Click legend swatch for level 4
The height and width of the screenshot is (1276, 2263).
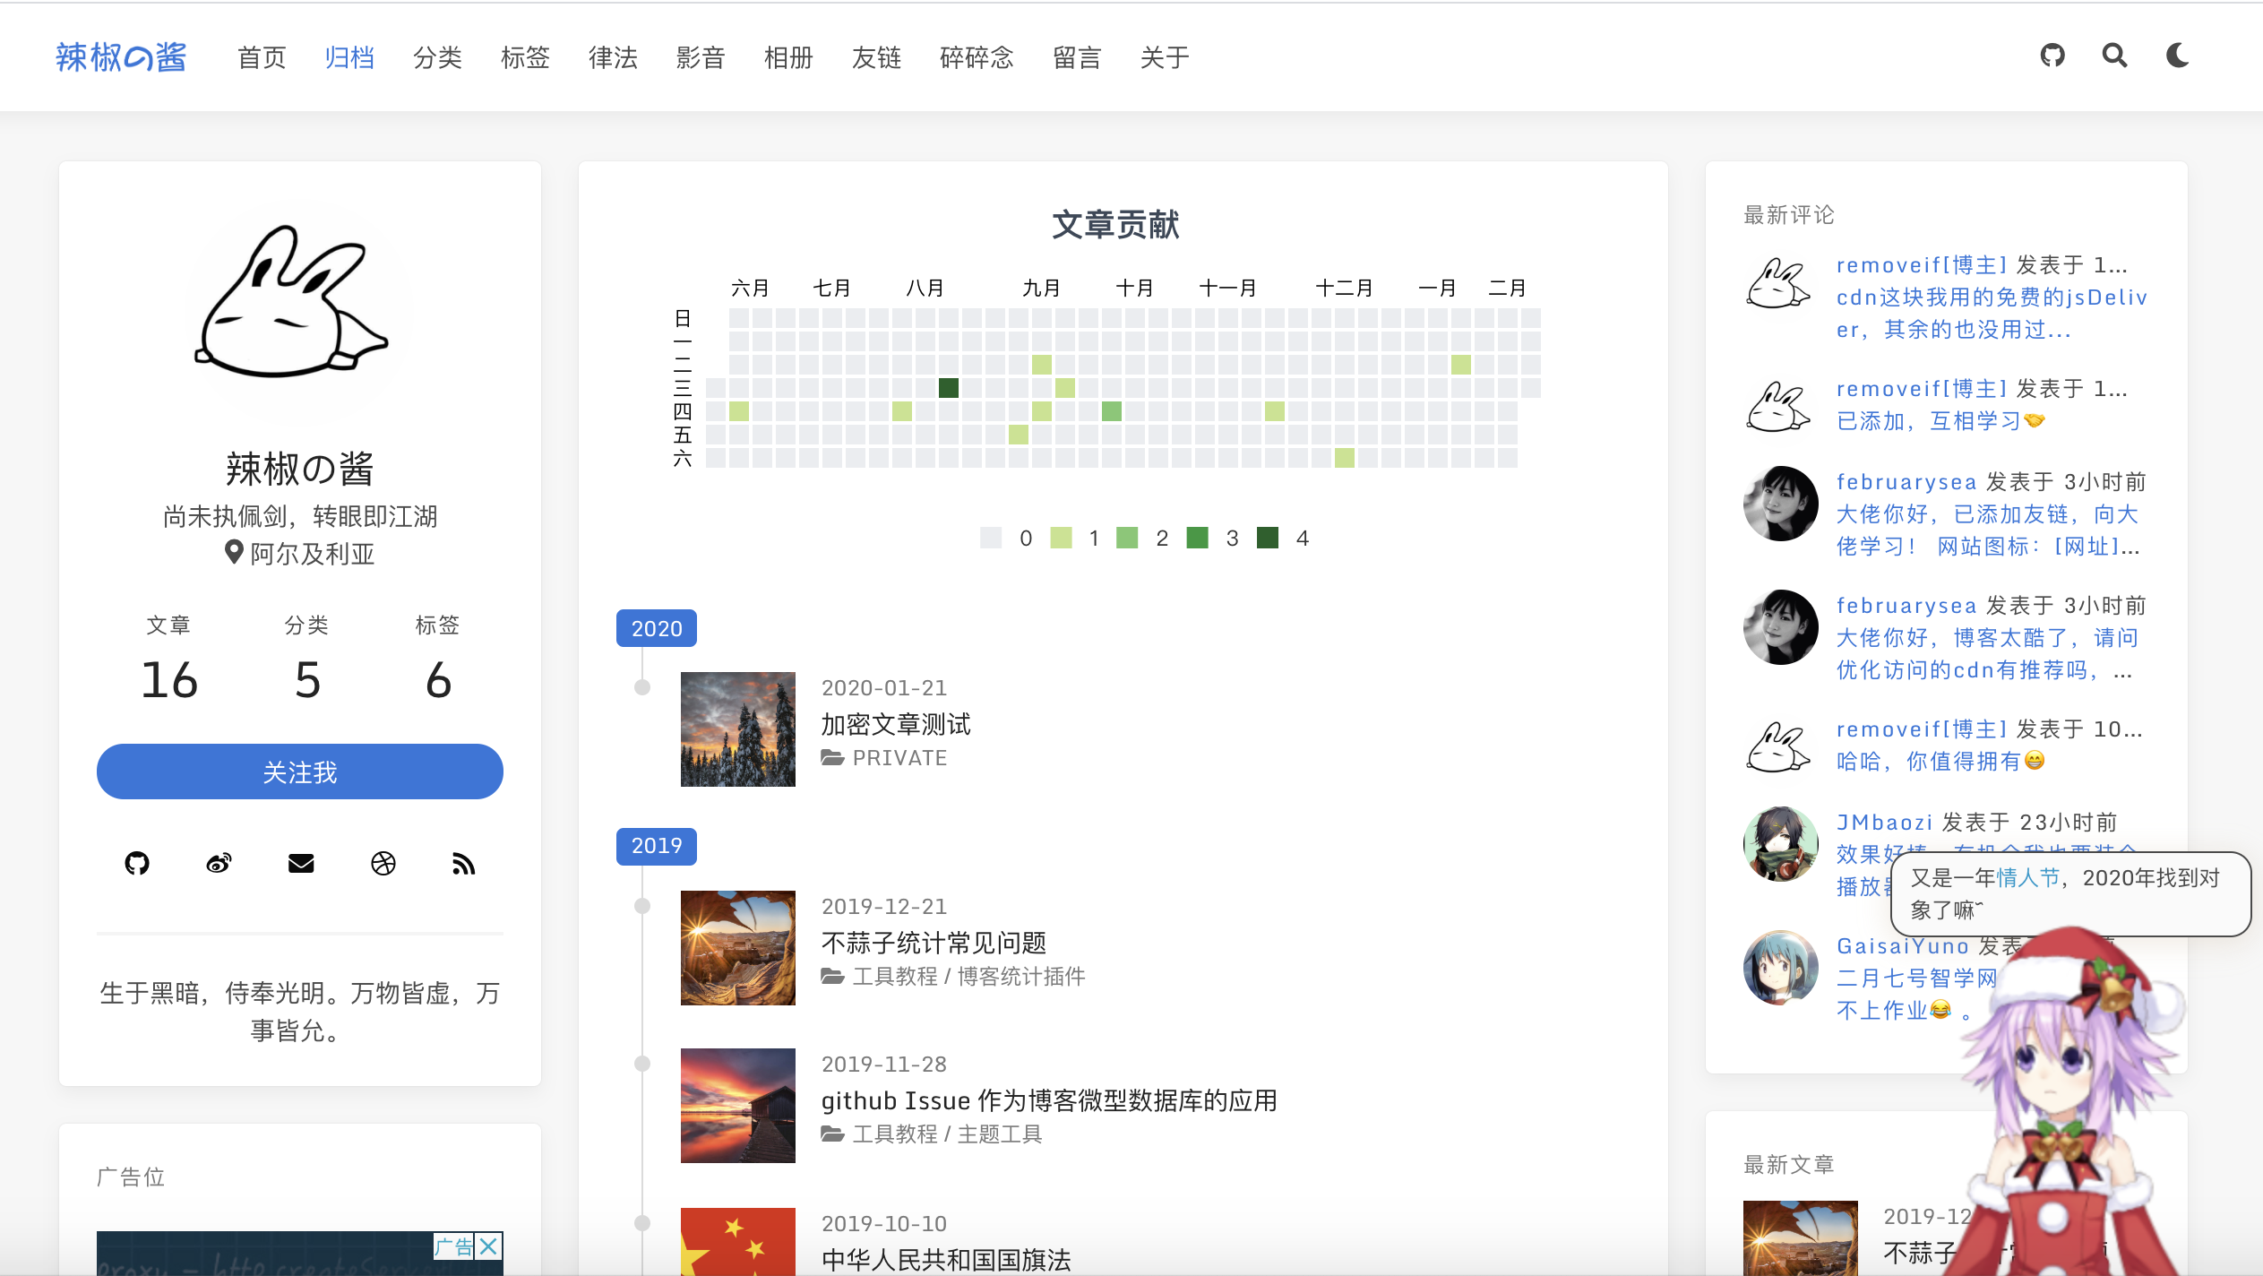(x=1268, y=538)
